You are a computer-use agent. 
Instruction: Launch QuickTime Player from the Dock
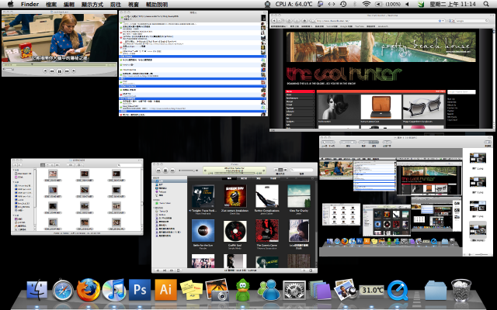click(398, 291)
